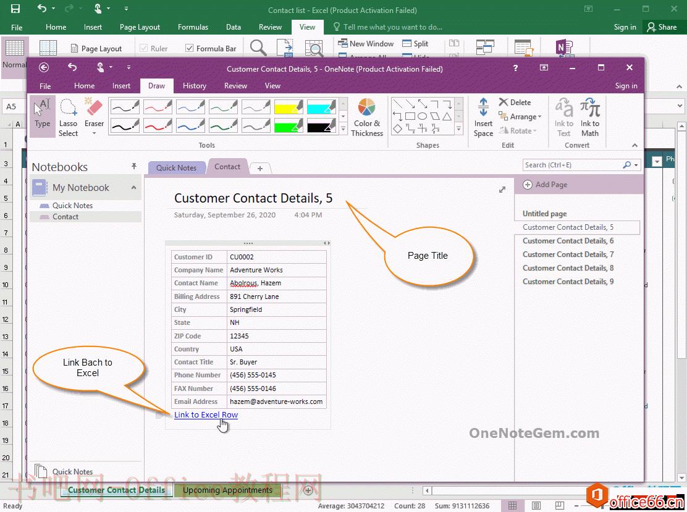Click Excel's Zoom magnifier icon
Viewport: 687px width, 512px height.
pyautogui.click(x=258, y=48)
